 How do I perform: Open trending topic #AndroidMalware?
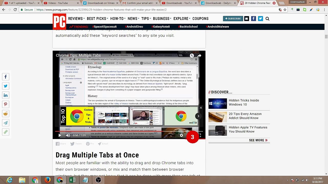(x=218, y=27)
